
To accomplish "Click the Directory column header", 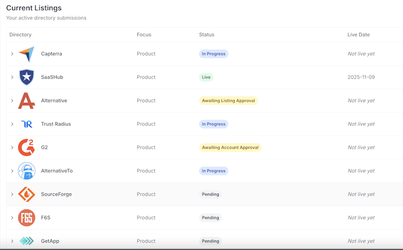I will click(x=21, y=34).
